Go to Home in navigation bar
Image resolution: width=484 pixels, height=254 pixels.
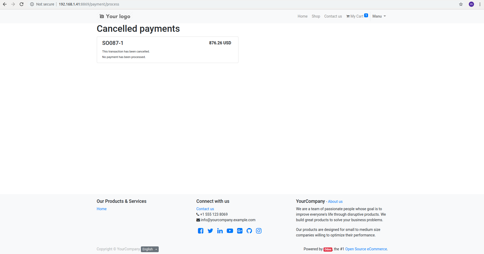click(302, 16)
